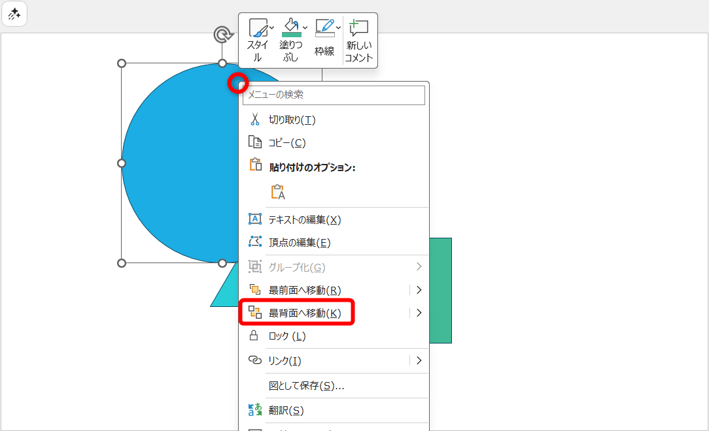Click the Cut scissors icon

[254, 119]
